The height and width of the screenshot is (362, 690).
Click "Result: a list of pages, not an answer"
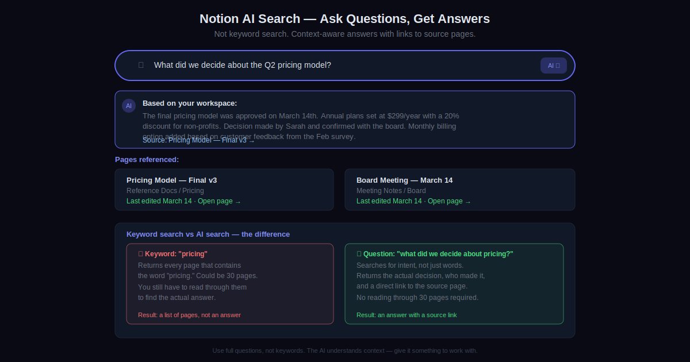[189, 315]
